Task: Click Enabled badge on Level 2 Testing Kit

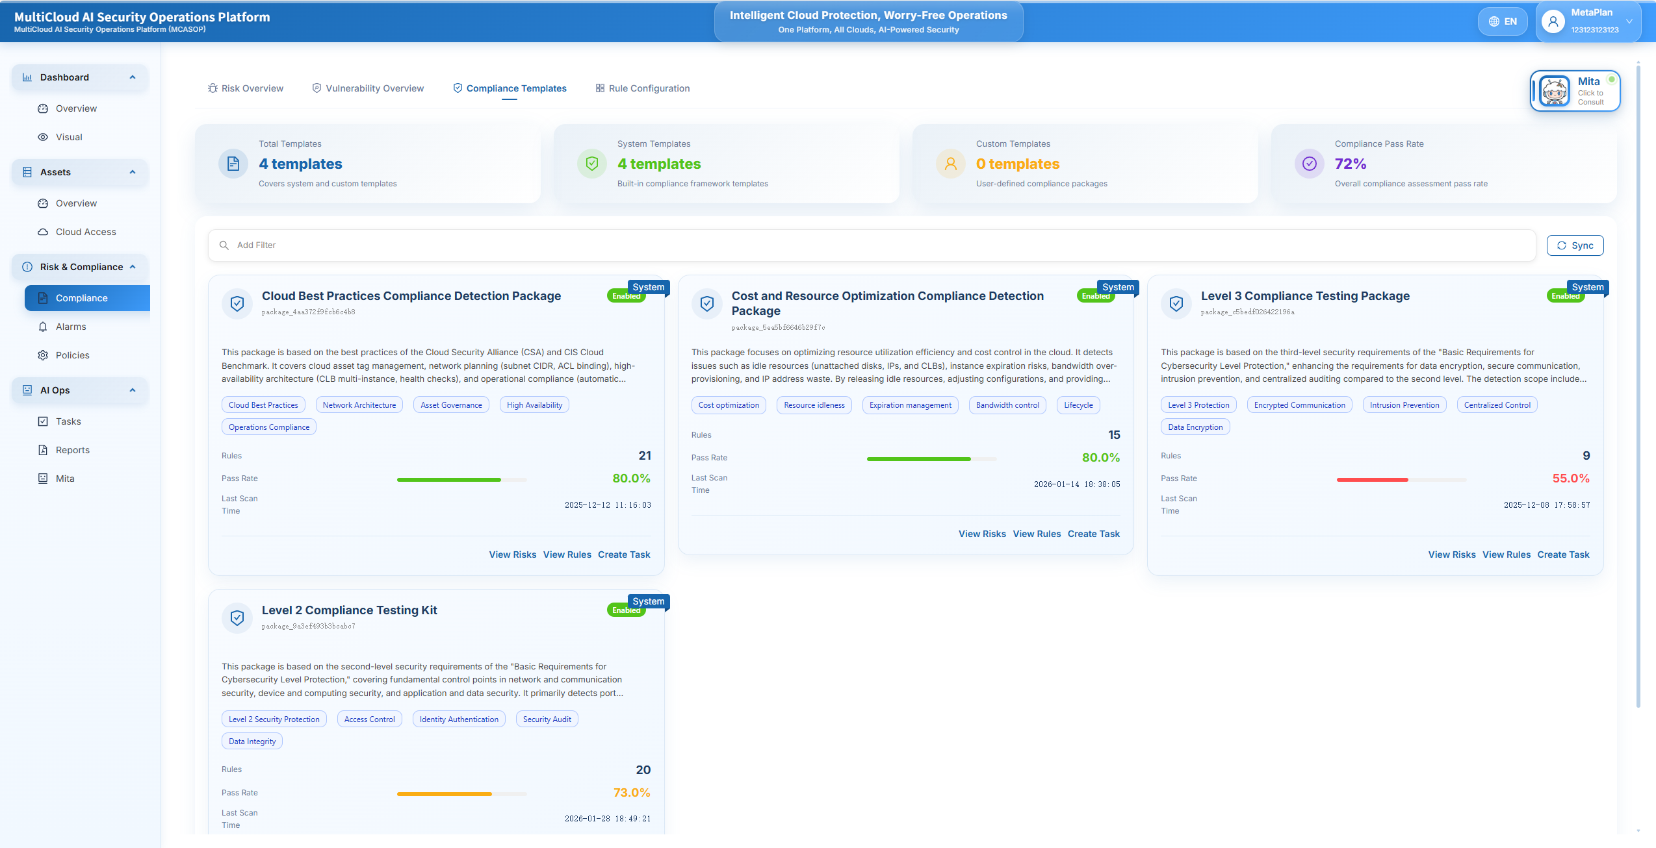Action: pyautogui.click(x=621, y=611)
